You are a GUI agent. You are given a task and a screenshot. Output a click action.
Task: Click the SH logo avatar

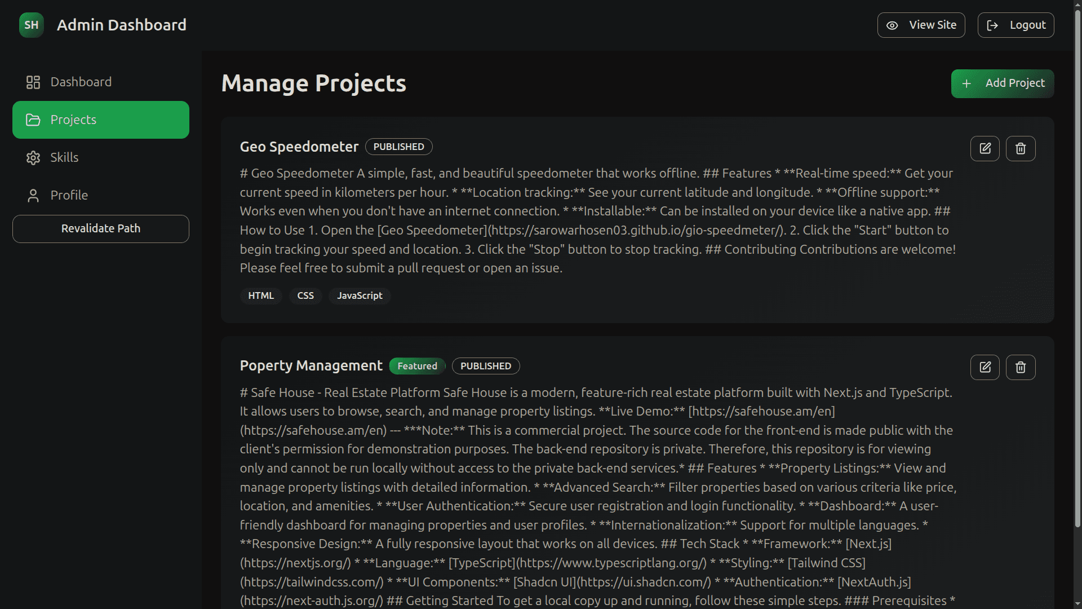(x=32, y=25)
